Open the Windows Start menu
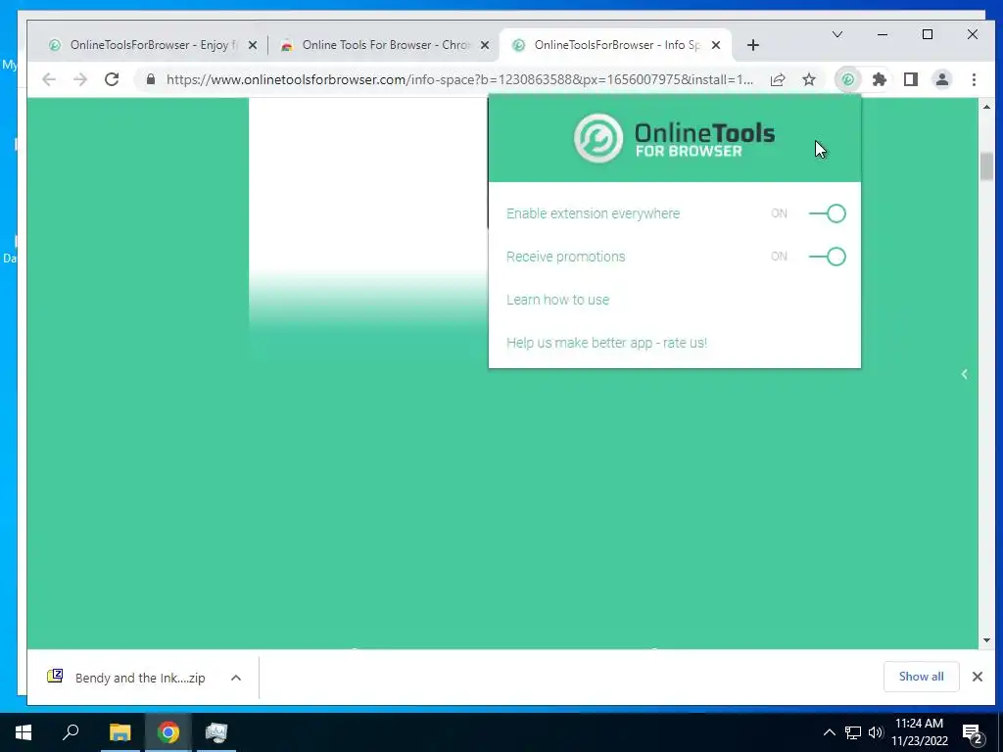 pyautogui.click(x=24, y=732)
